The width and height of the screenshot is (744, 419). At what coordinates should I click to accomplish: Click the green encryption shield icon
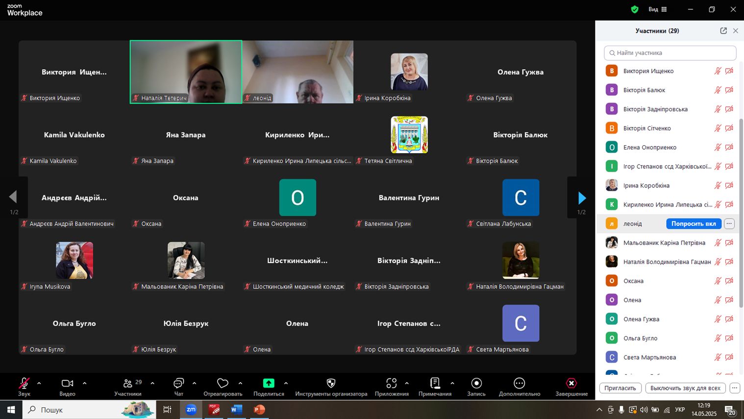(635, 9)
